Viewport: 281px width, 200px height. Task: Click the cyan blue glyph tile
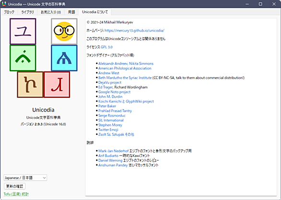click(x=64, y=58)
